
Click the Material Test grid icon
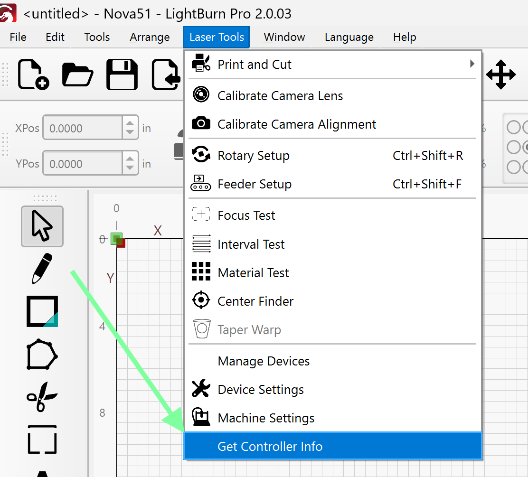(201, 271)
